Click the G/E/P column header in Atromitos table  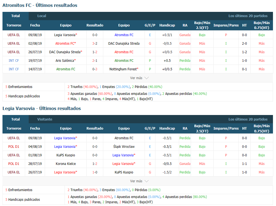(150, 25)
